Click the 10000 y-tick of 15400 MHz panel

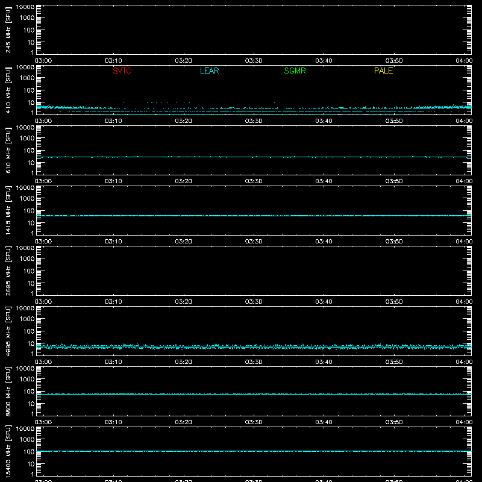[x=25, y=429]
